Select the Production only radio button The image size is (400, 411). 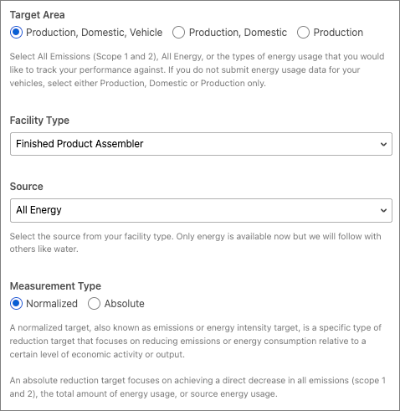(303, 33)
